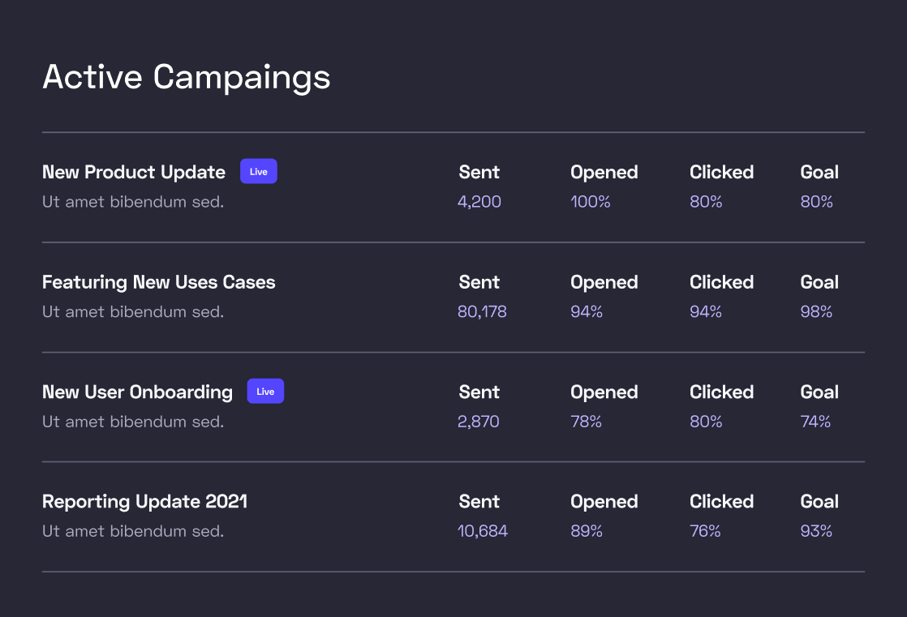Select the Sent column header on New Product Update row
This screenshot has width=907, height=617.
tap(479, 172)
